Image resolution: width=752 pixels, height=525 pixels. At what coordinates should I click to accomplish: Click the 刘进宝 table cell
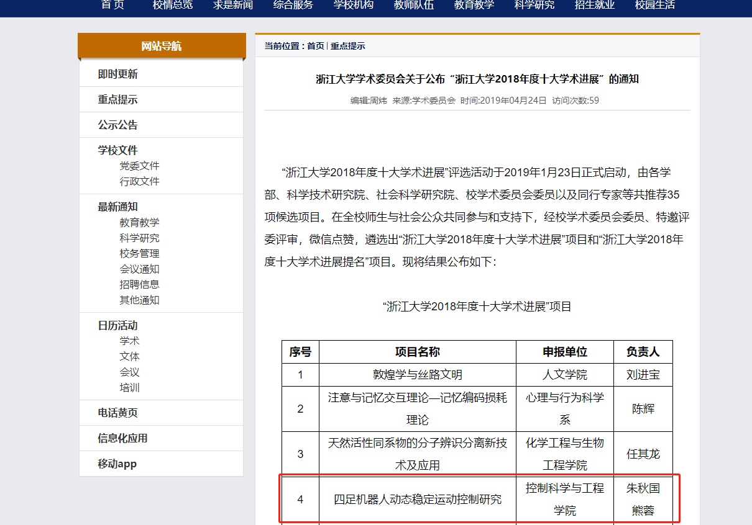[x=643, y=375]
